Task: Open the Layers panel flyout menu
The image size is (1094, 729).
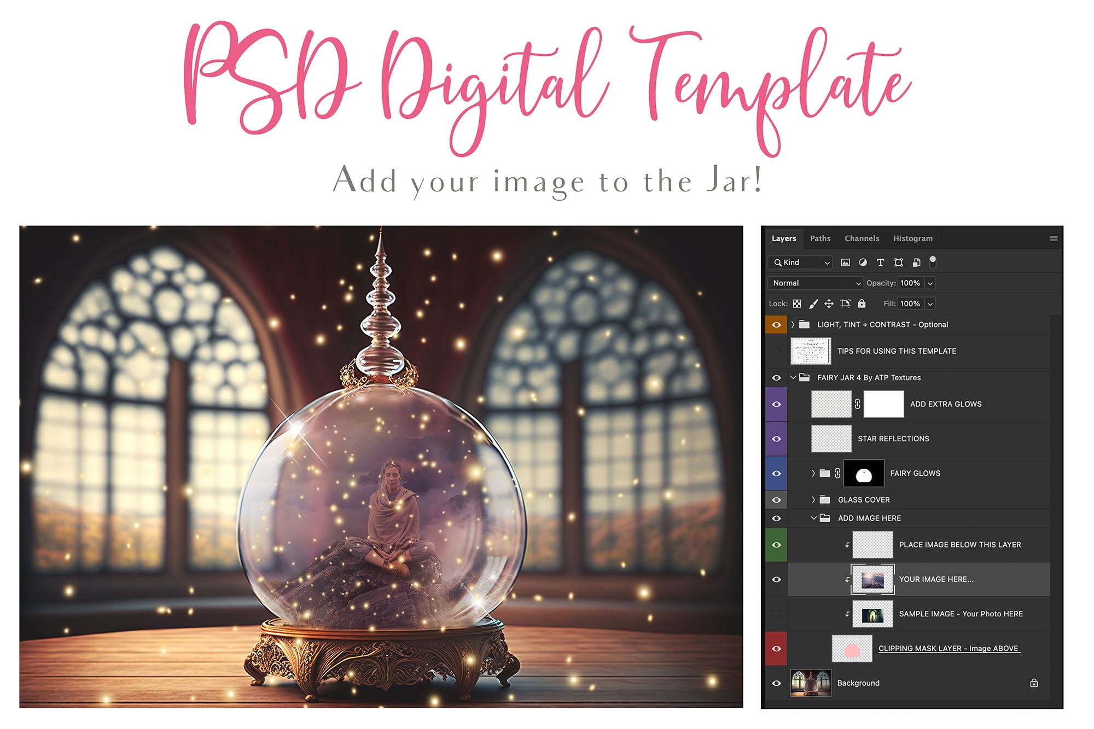Action: click(1054, 238)
